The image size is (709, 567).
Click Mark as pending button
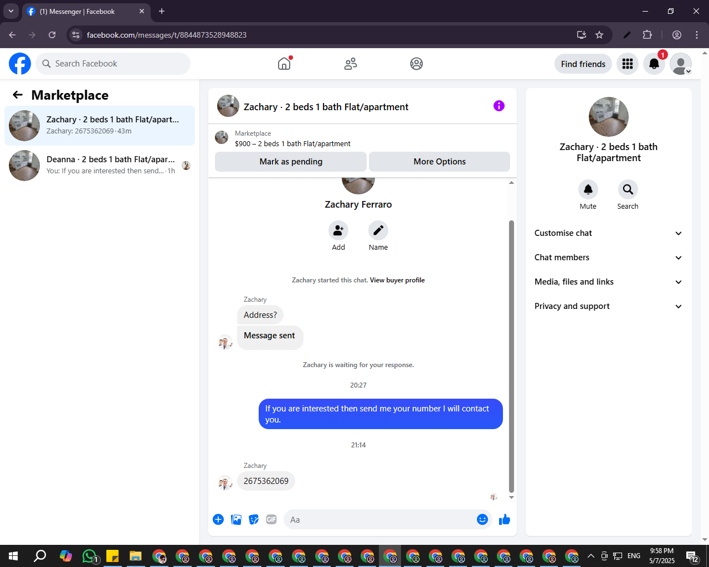[x=291, y=162]
